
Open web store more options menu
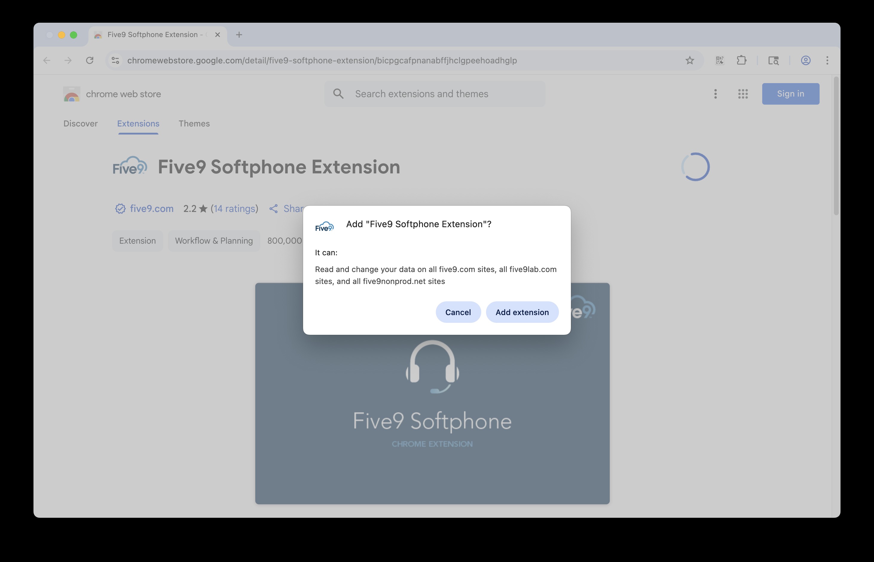click(715, 94)
